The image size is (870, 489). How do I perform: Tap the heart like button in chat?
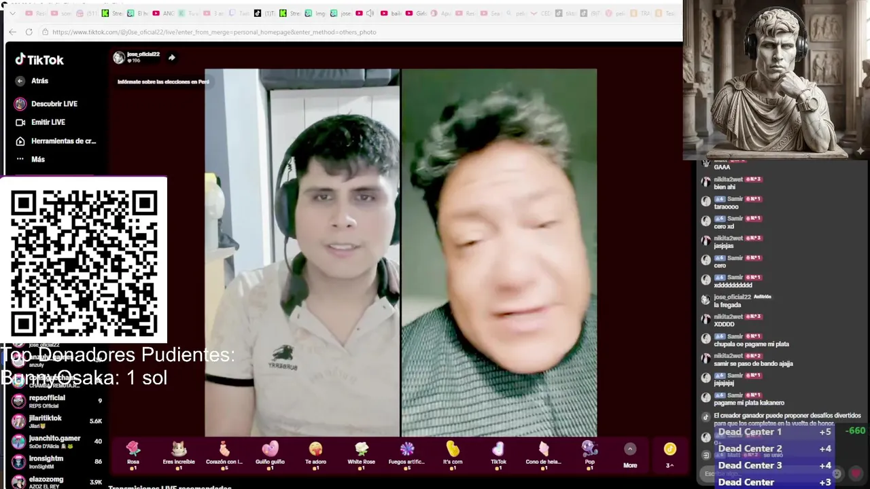pos(856,473)
